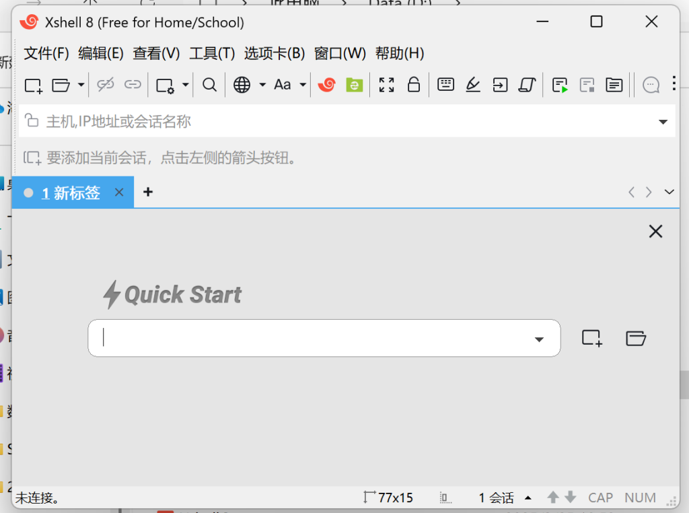This screenshot has width=689, height=513.
Task: Open the Find search tool
Action: point(209,85)
